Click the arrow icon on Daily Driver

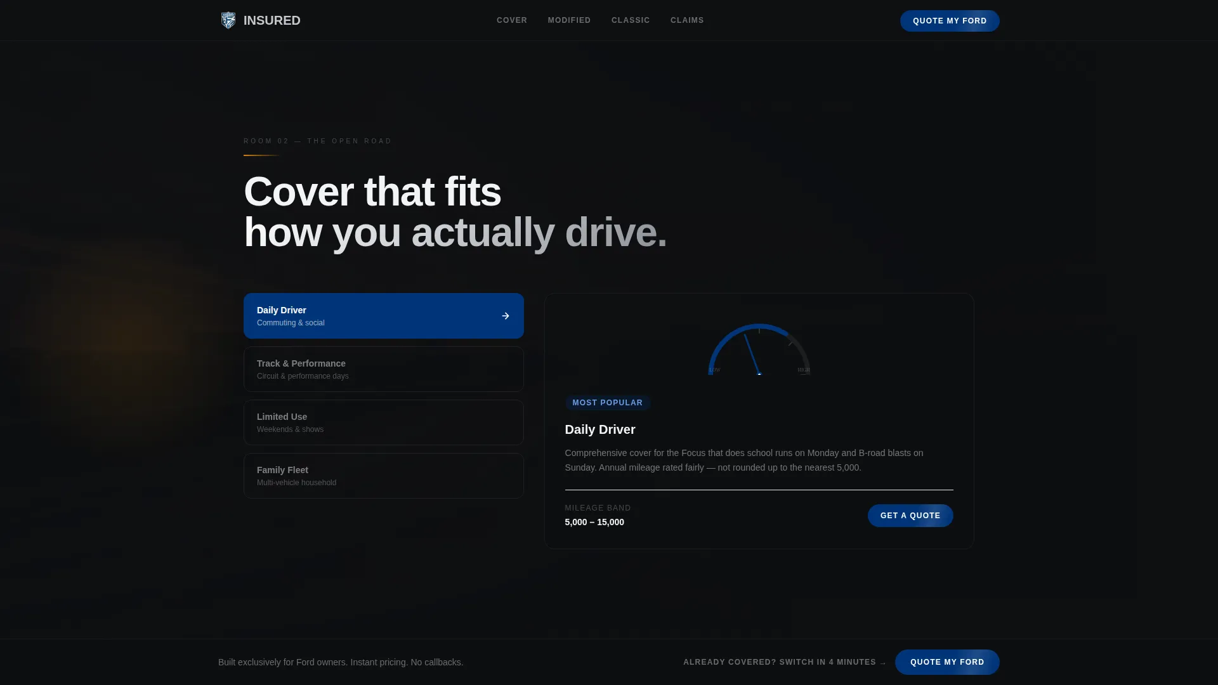pos(506,316)
